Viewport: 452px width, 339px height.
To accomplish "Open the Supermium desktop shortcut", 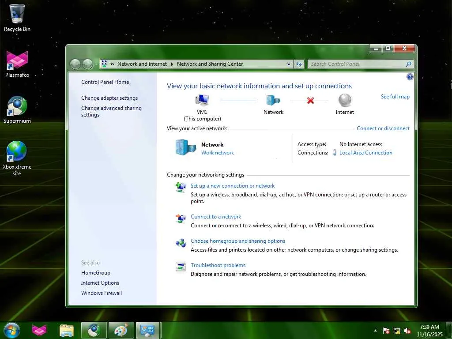I will pyautogui.click(x=17, y=110).
